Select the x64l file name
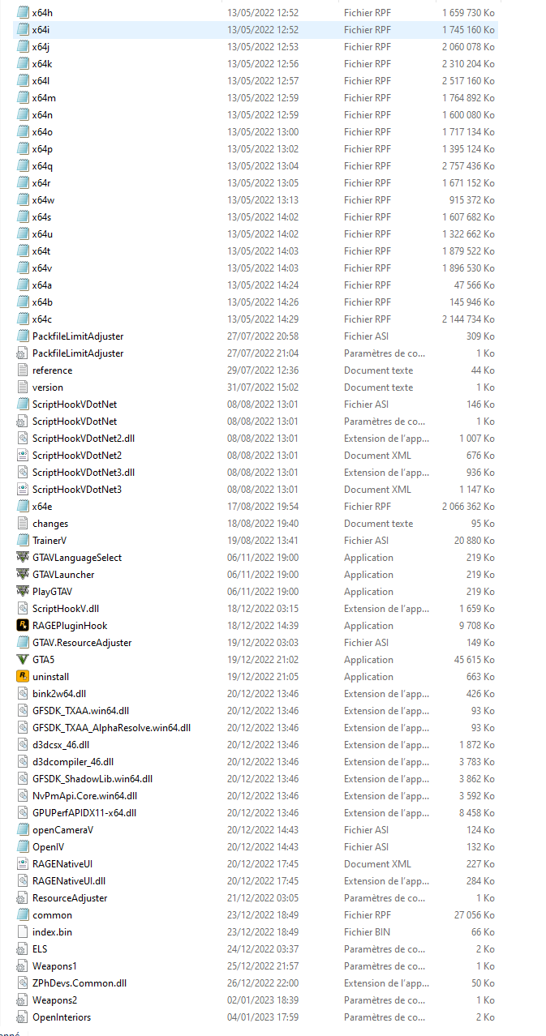Screen dimensions: 546x1036 coord(41,80)
